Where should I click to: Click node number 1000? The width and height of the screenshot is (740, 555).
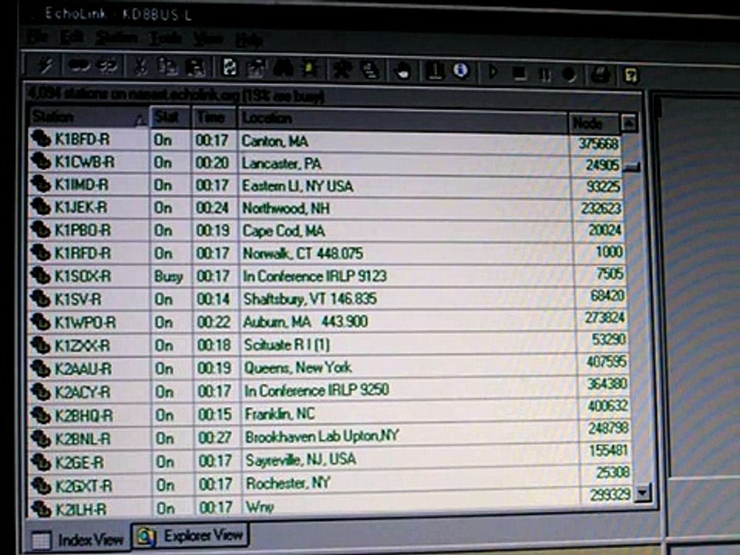609,251
